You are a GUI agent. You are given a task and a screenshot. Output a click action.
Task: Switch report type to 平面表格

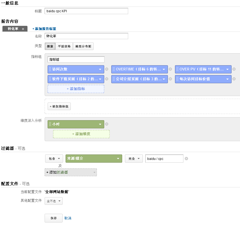point(64,46)
